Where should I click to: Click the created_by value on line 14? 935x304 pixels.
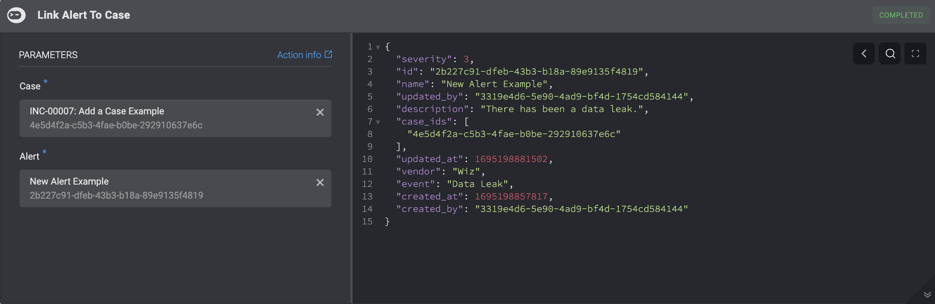point(582,209)
